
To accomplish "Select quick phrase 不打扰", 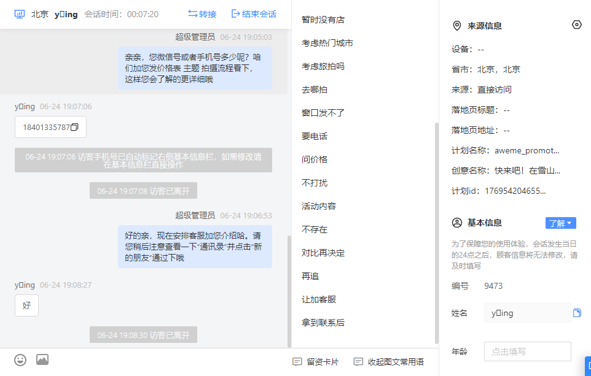I will 315,183.
